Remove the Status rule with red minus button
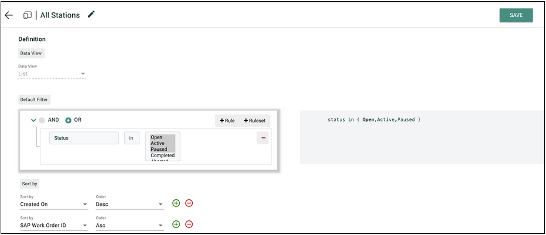Image resolution: width=546 pixels, height=235 pixels. pos(263,138)
